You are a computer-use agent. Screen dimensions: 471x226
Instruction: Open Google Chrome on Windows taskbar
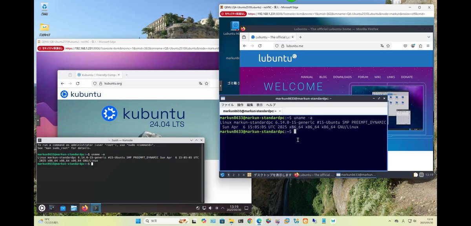pyautogui.click(x=250, y=221)
